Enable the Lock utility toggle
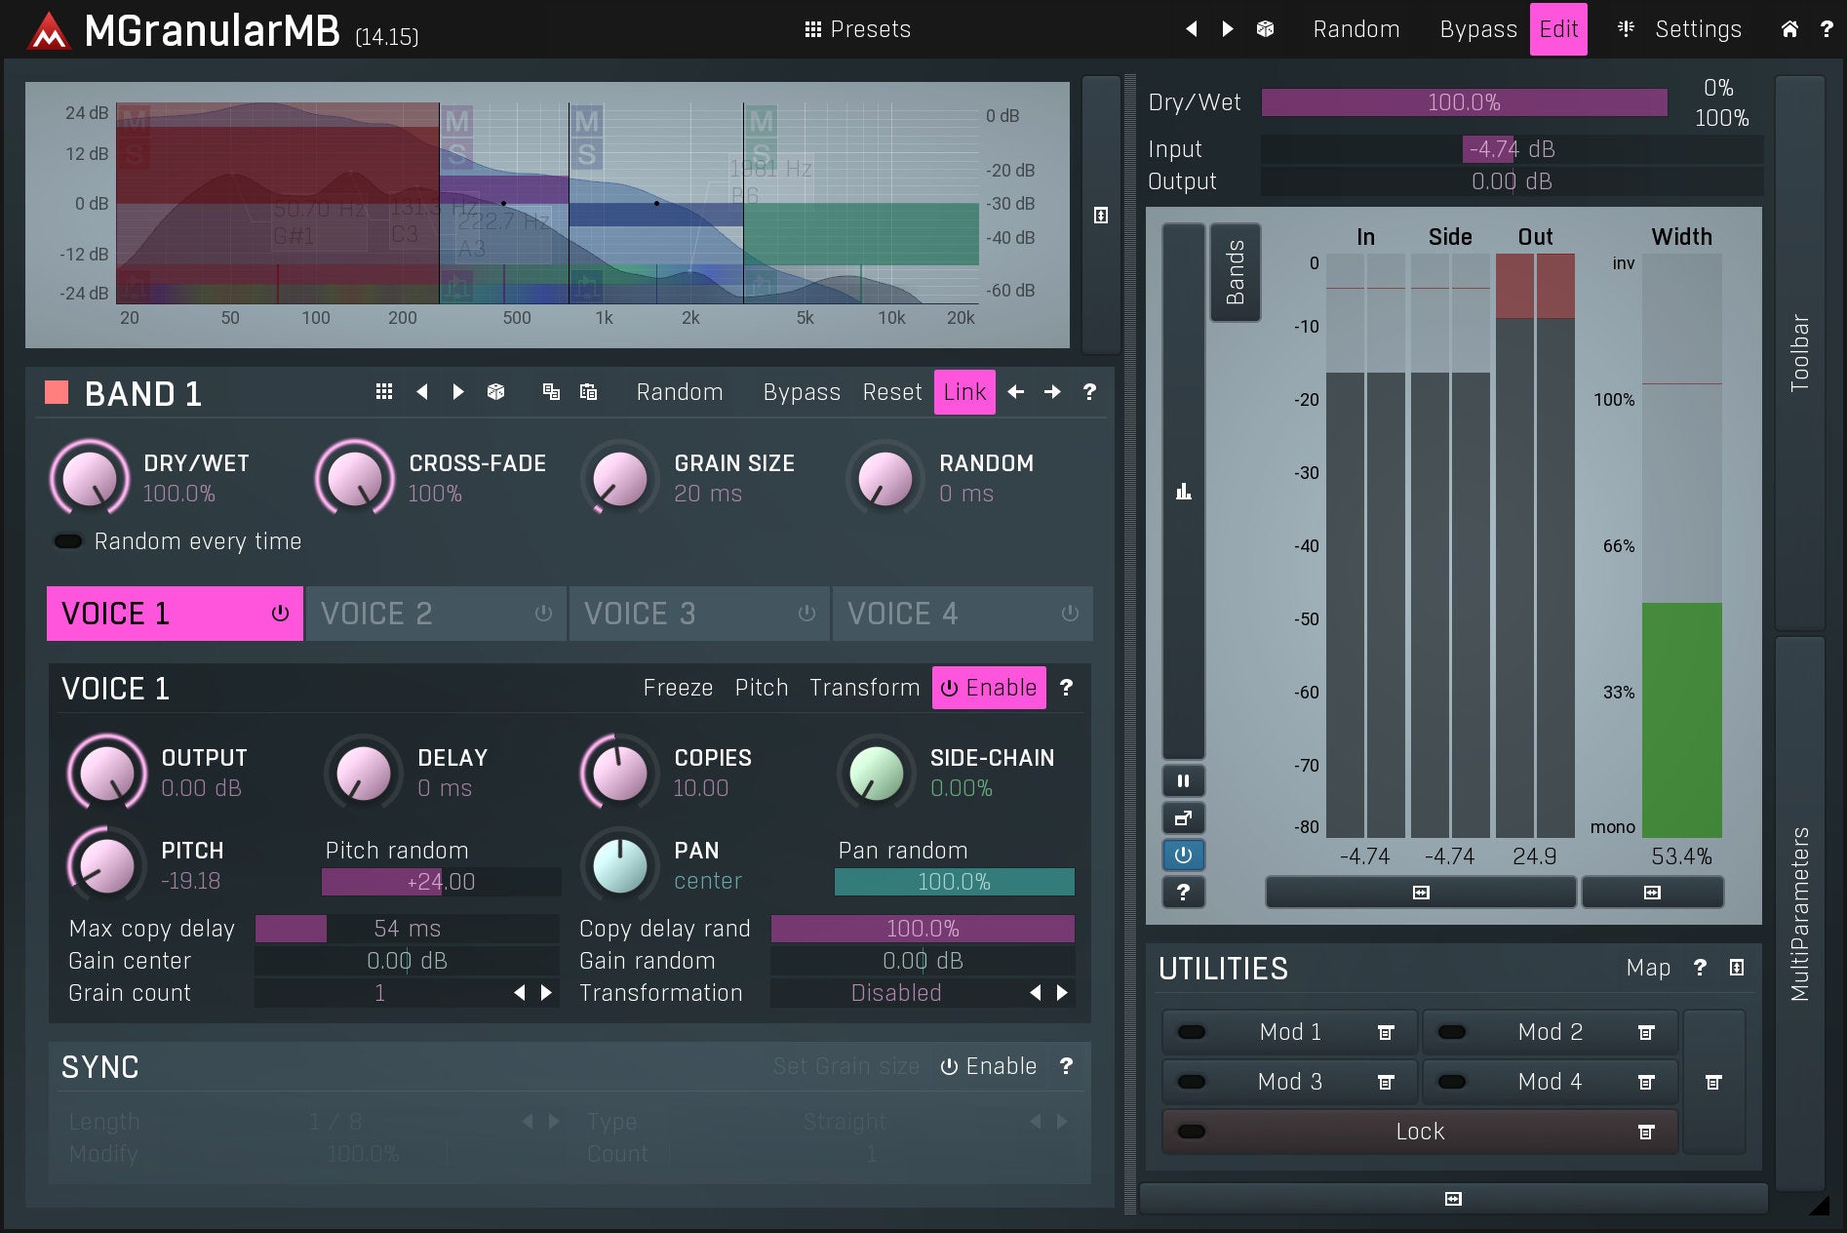This screenshot has height=1233, width=1847. 1191,1132
